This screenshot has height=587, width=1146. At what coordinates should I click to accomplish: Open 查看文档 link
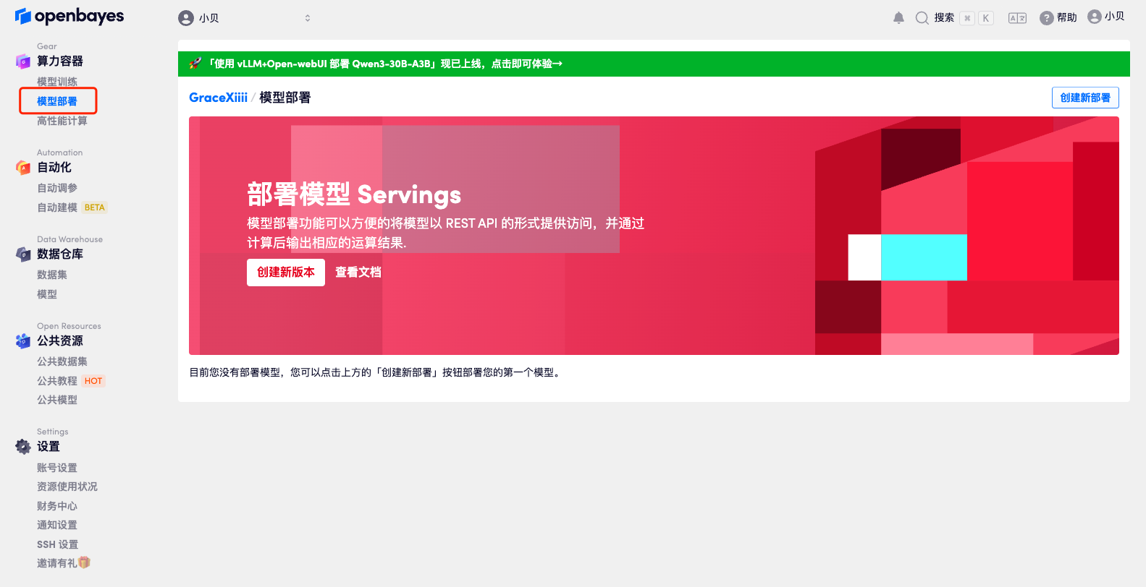click(358, 273)
